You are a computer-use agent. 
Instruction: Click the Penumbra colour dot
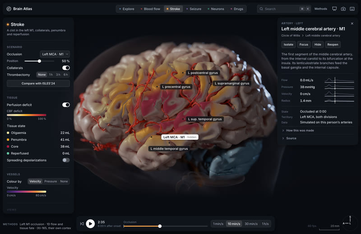click(x=8, y=139)
